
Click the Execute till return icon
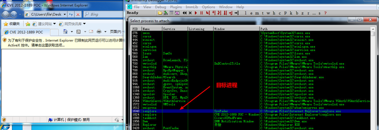pos(231,13)
